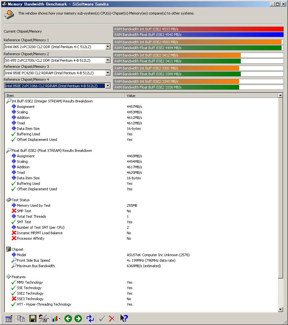Select the 4620MB/s Float Triad value

[x=134, y=173]
